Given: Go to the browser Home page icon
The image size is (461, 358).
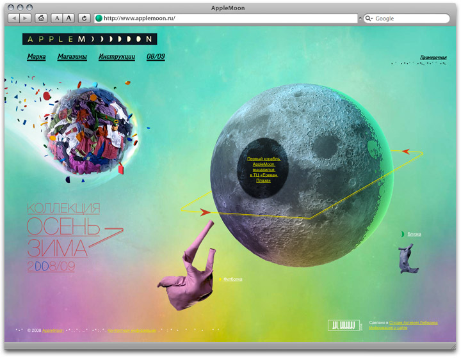Looking at the screenshot, I should click(x=41, y=19).
